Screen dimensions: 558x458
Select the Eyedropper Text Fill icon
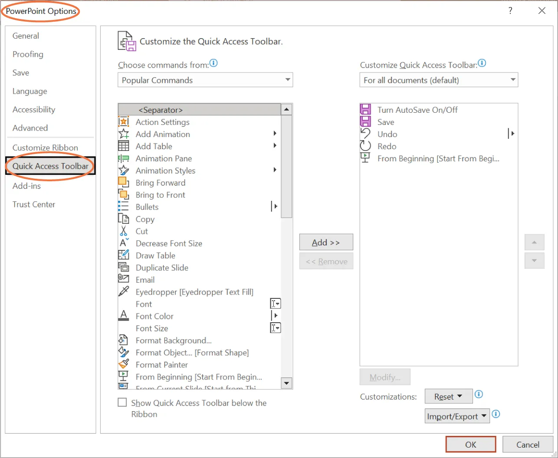(123, 291)
